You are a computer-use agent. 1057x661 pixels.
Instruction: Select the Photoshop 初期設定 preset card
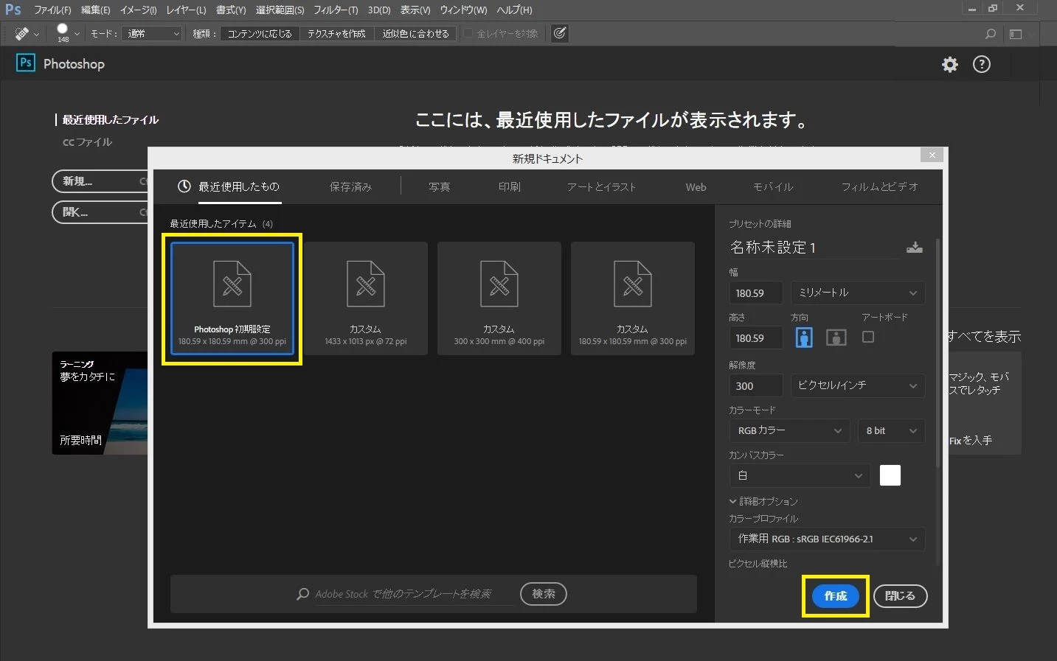click(x=232, y=298)
